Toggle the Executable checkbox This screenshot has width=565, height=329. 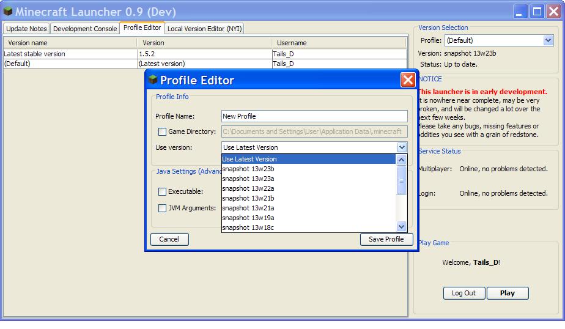(x=162, y=191)
